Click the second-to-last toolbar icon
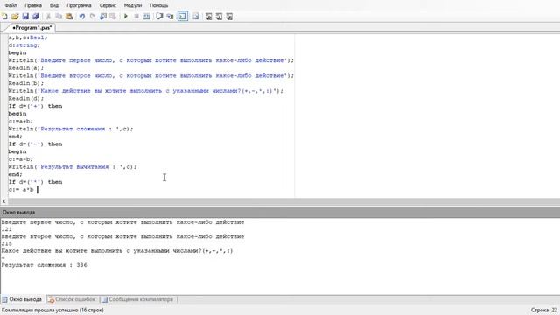560x315 pixels. (x=219, y=16)
